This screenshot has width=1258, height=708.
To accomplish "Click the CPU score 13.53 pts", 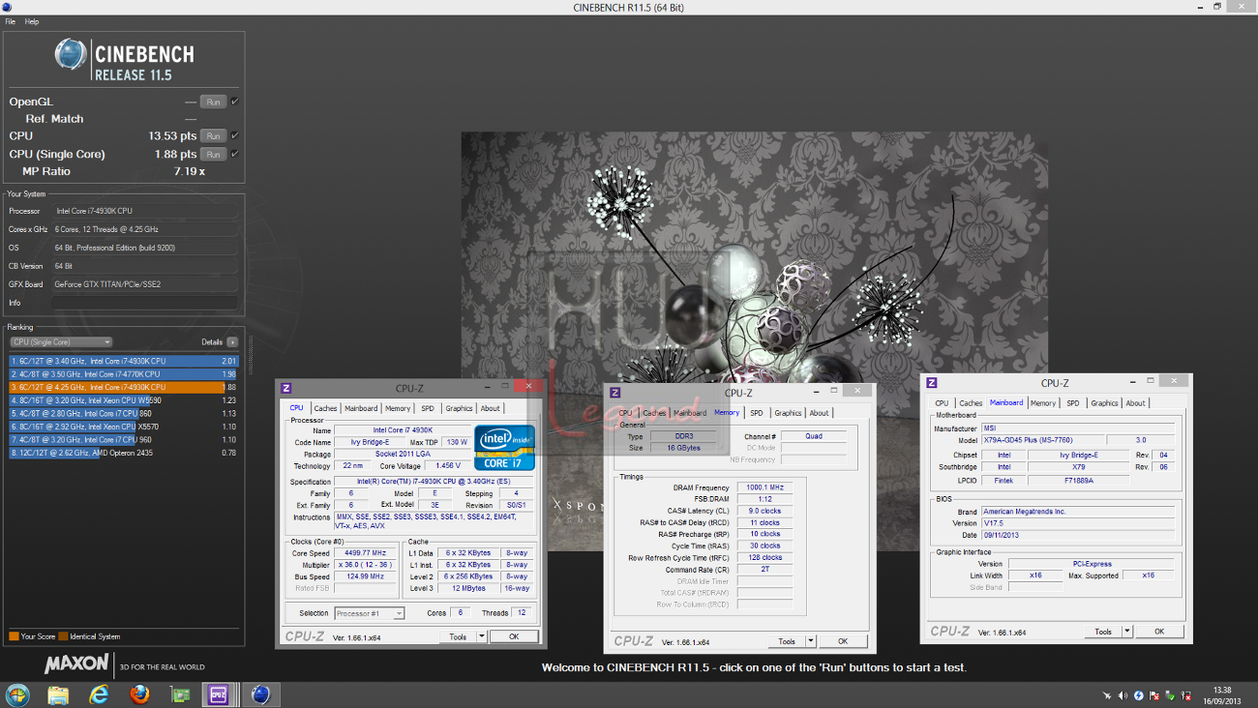I will pyautogui.click(x=172, y=136).
